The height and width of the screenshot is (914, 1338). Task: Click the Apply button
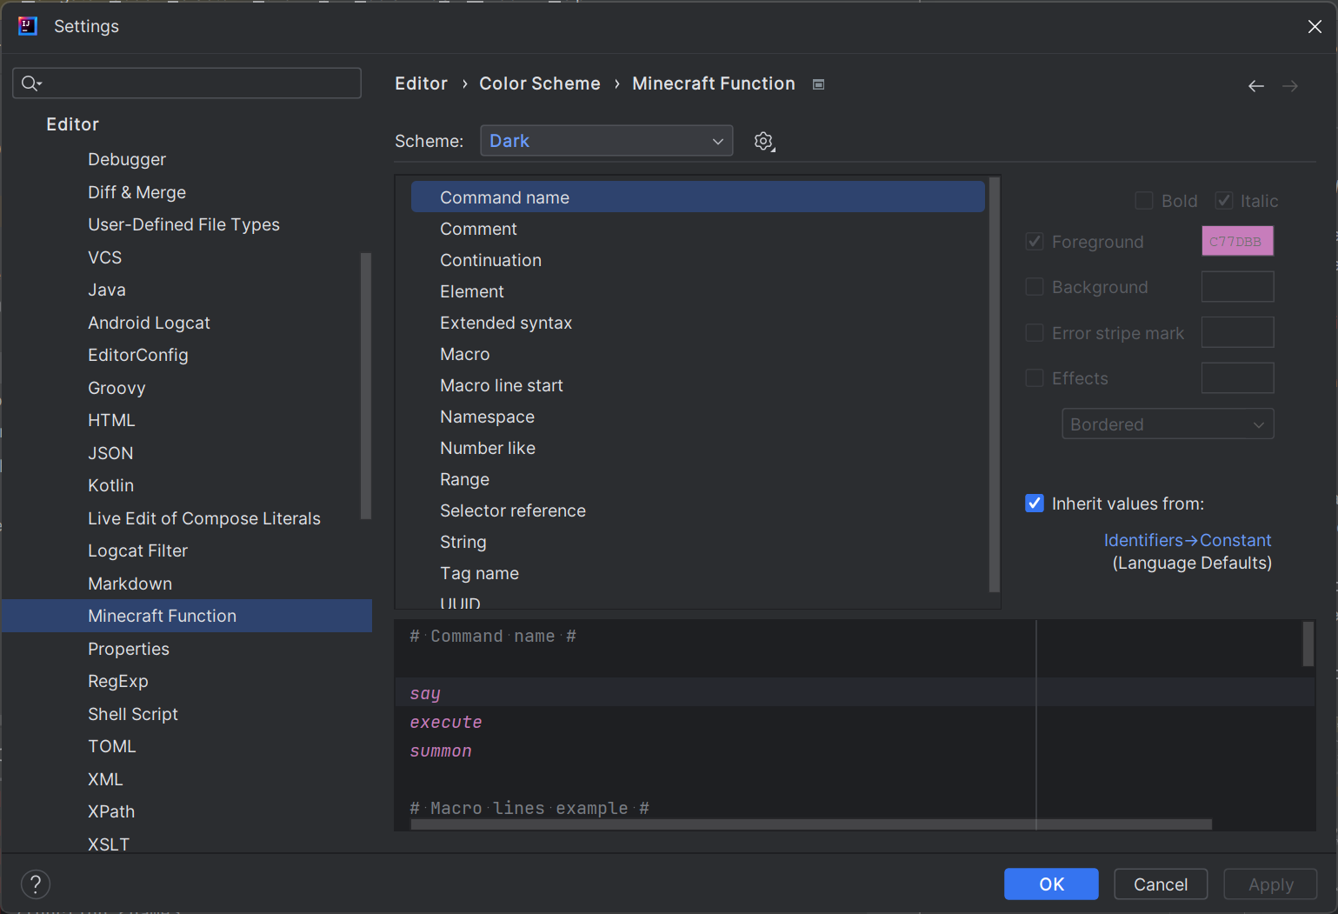tap(1270, 884)
